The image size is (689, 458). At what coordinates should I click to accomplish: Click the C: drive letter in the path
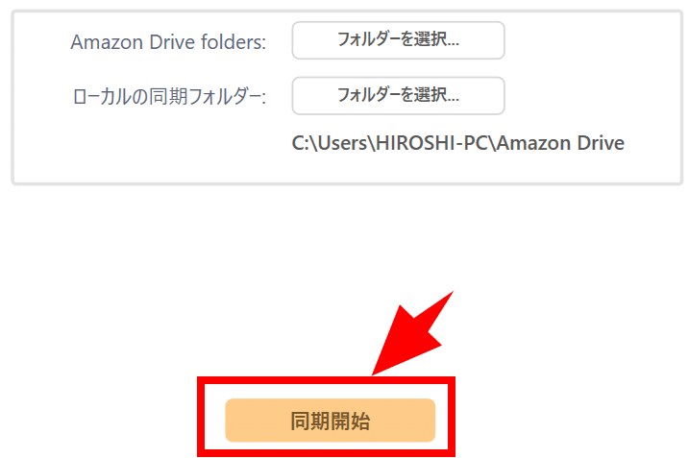coord(299,143)
